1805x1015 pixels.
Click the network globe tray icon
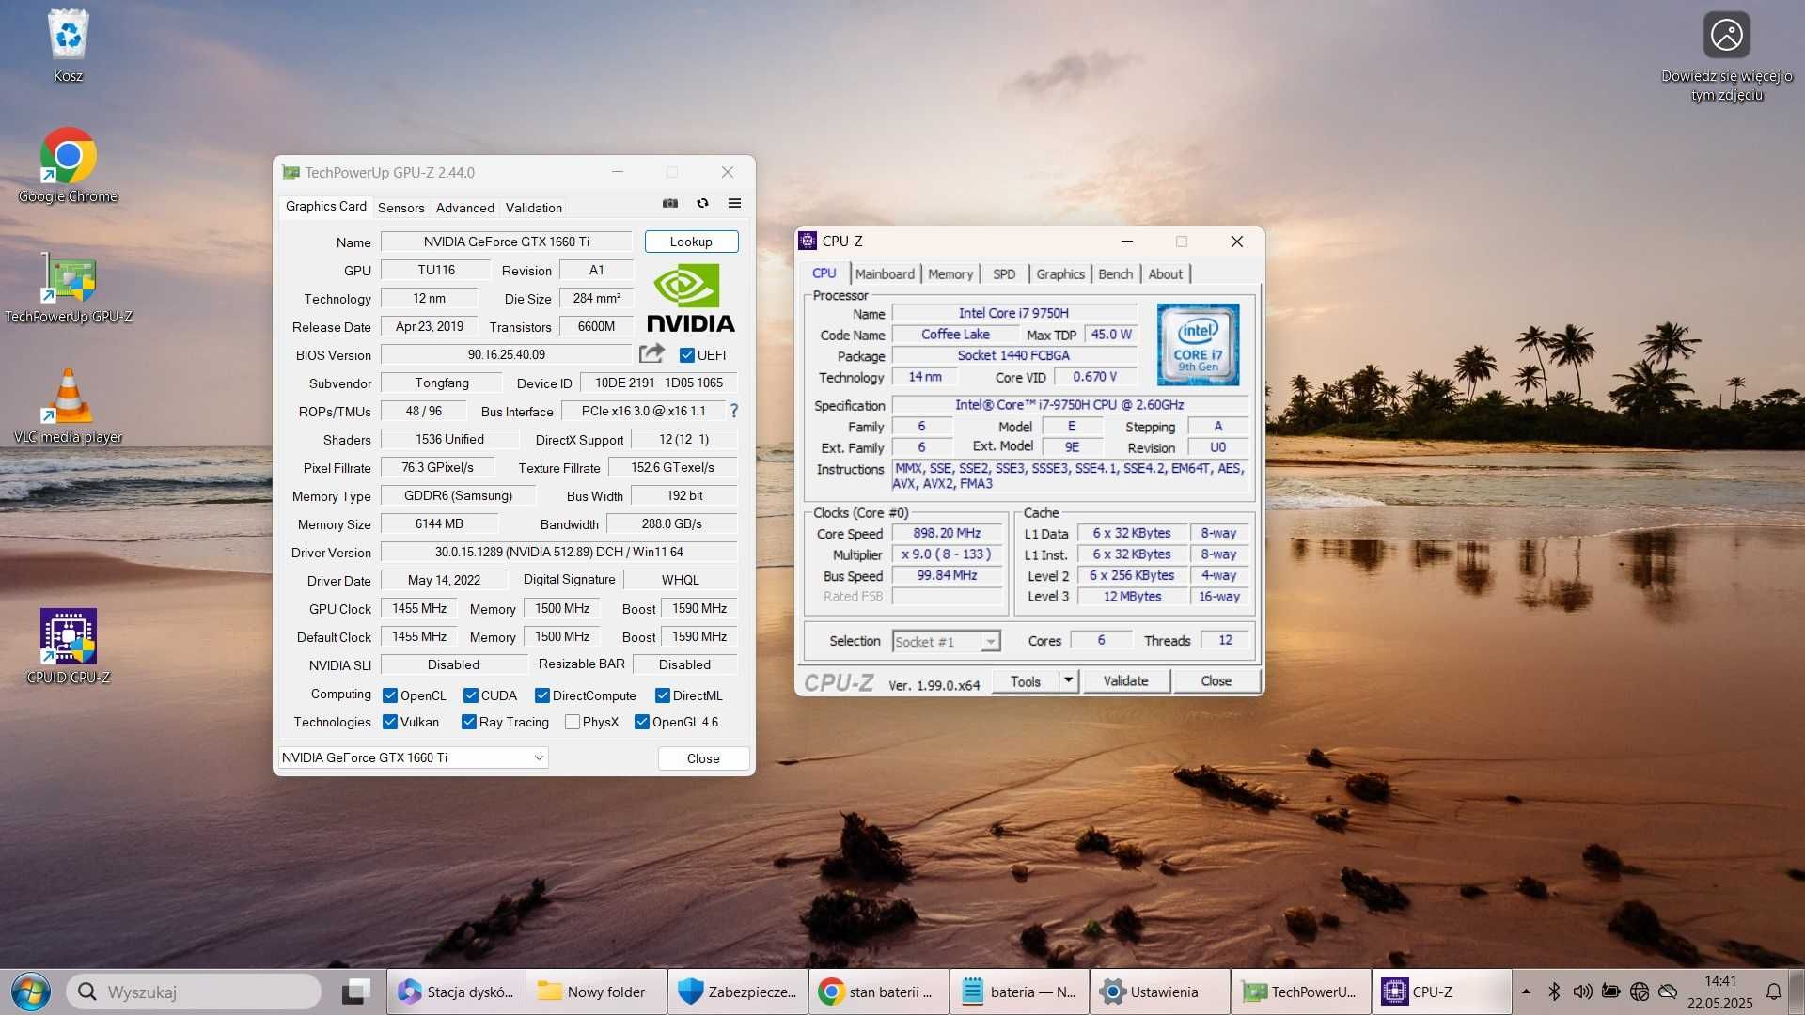(x=1640, y=992)
